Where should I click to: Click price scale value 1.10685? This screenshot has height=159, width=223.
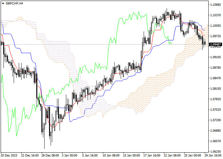pyautogui.click(x=215, y=5)
